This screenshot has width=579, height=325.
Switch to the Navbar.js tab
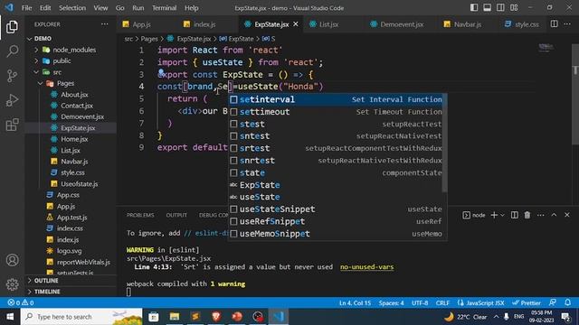pos(467,24)
